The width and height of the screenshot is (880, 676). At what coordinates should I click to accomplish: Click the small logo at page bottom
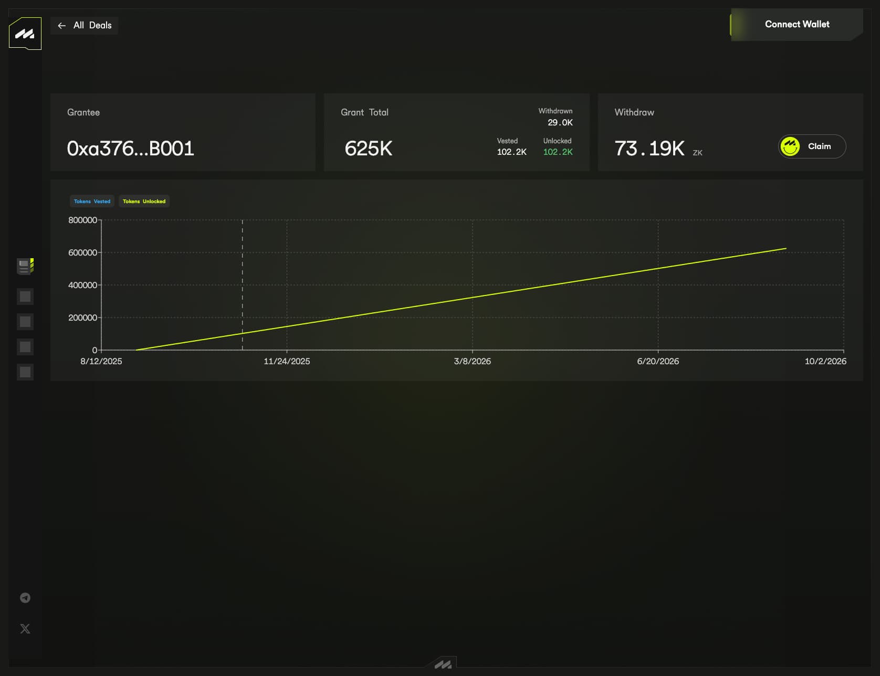pos(443,664)
